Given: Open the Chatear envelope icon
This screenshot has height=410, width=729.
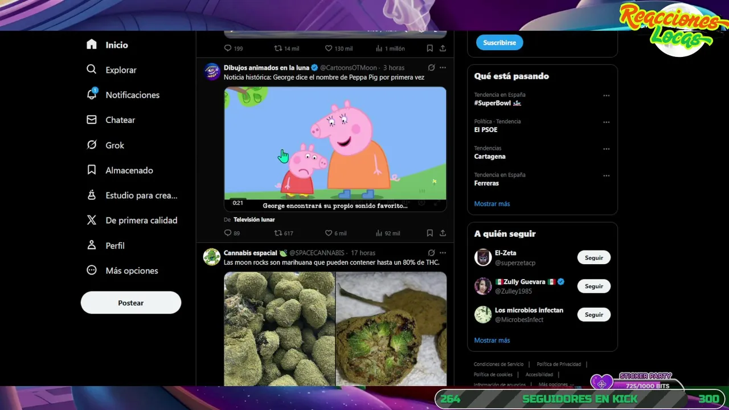Looking at the screenshot, I should click(92, 120).
